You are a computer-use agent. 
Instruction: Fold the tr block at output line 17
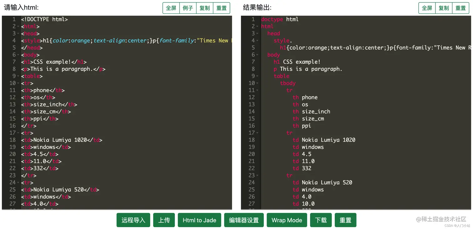(x=257, y=133)
